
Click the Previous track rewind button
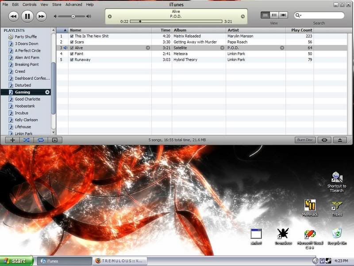coord(14,16)
